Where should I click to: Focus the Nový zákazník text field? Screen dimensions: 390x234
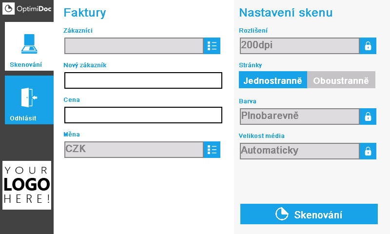pos(143,80)
